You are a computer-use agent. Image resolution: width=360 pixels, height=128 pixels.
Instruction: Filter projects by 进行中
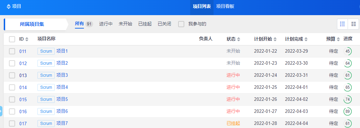(106, 24)
